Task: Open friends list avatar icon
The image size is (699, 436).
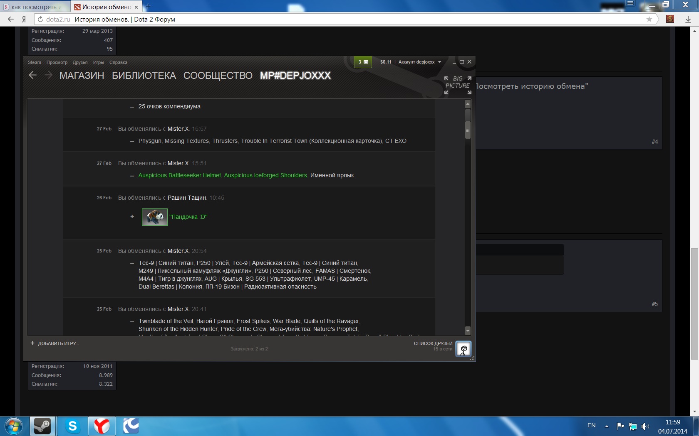Action: [x=464, y=349]
